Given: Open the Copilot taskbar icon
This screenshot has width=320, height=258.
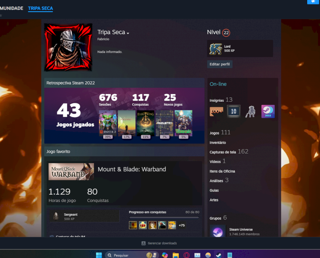Looking at the screenshot, I should [165, 255].
